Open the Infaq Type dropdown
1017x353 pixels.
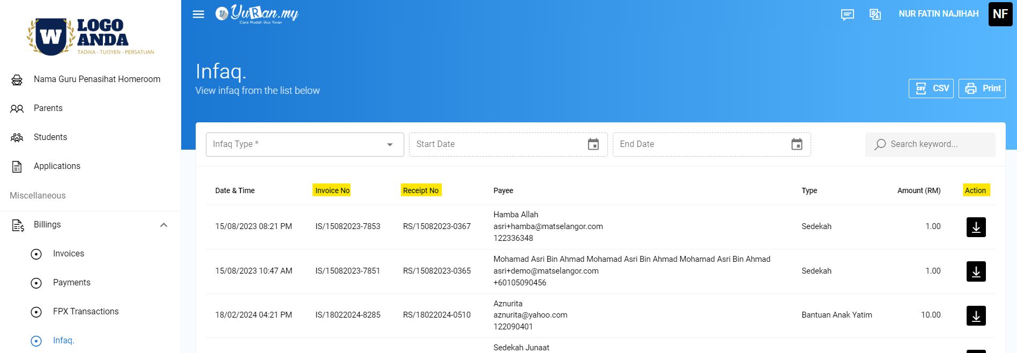click(x=305, y=144)
